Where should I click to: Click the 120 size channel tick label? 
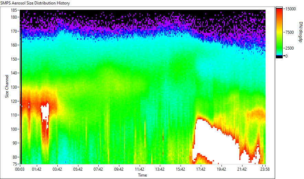click(x=14, y=101)
